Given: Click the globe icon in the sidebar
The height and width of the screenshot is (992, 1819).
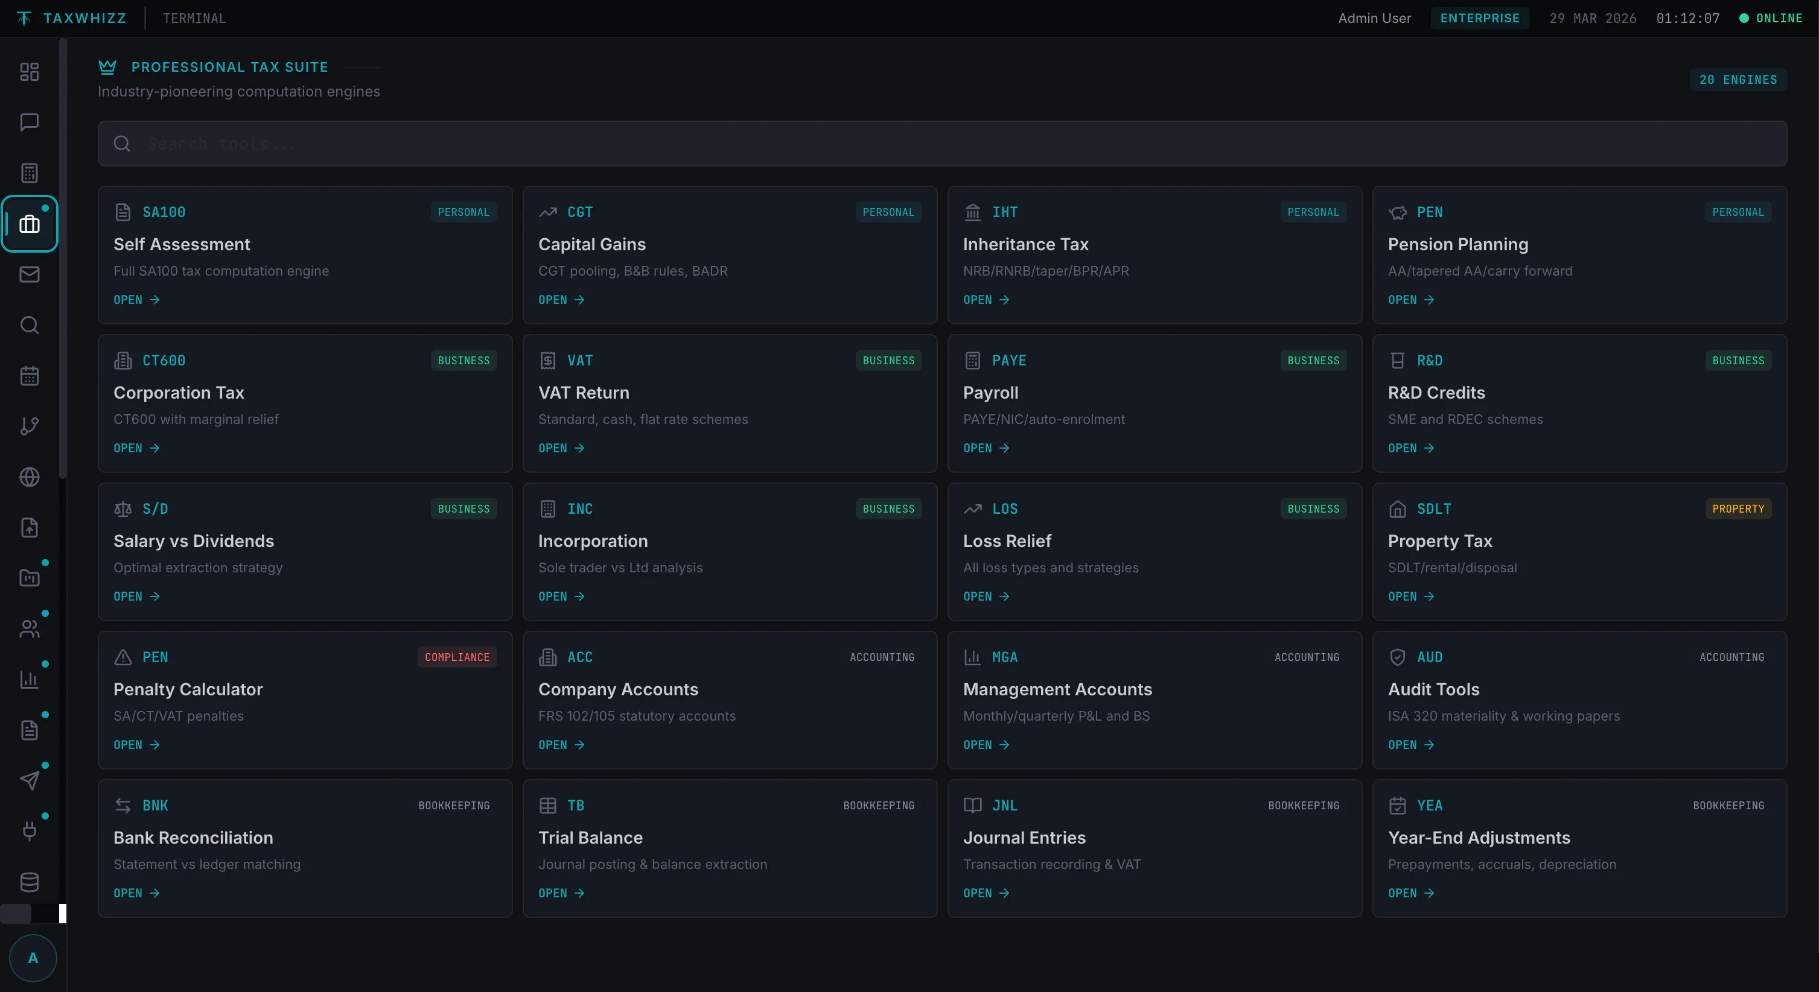Looking at the screenshot, I should (x=29, y=477).
